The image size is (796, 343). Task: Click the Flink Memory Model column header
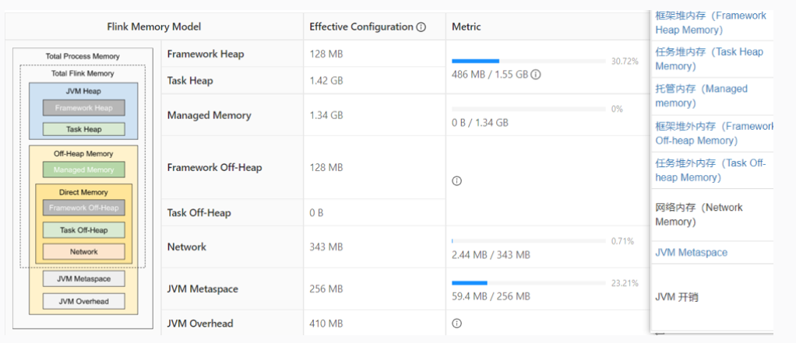coord(153,27)
